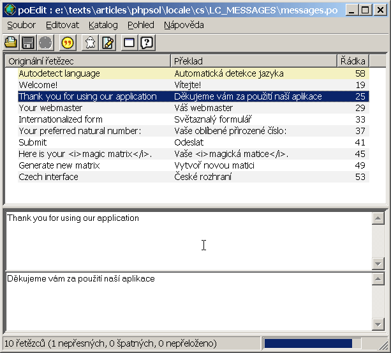Select the 'Your webmaster' row
This screenshot has width=391, height=353.
(193, 108)
